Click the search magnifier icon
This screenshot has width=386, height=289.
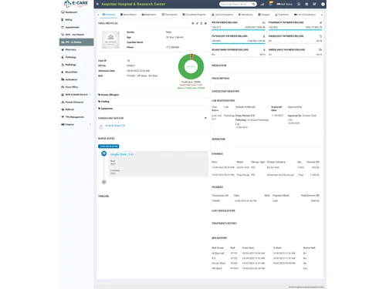coord(254,4)
